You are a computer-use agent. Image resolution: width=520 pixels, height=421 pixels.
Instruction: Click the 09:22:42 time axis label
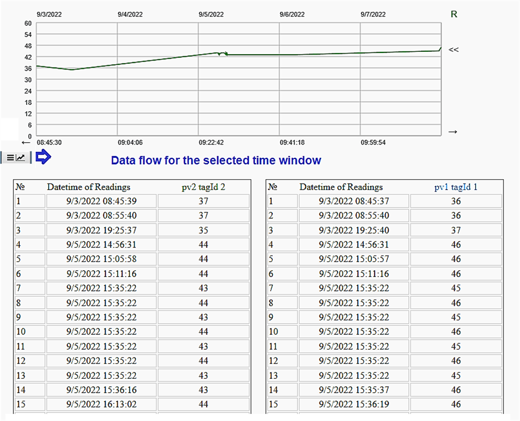coord(211,142)
